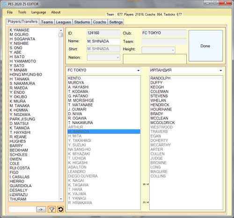Image resolution: width=234 pixels, height=218 pixels.
Task: Switch to the Leagues tab
Action: pyautogui.click(x=63, y=22)
